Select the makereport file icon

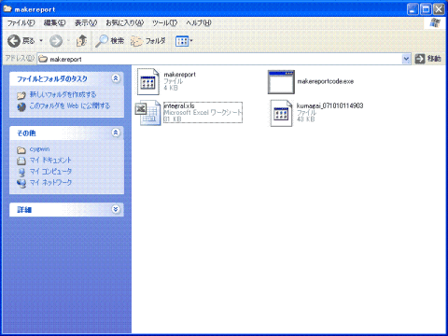pos(148,81)
